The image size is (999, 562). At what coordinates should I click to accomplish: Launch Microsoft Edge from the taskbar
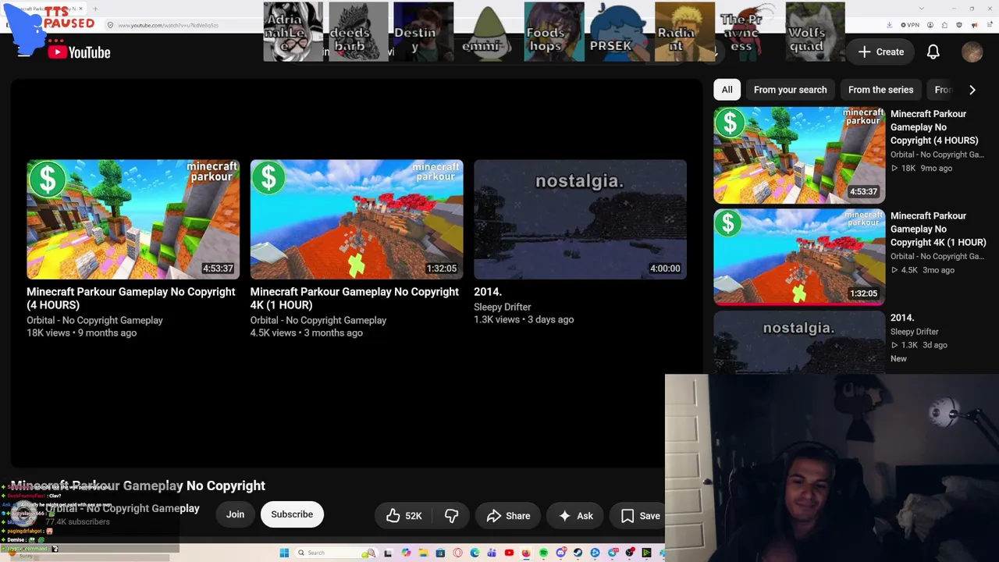(475, 553)
